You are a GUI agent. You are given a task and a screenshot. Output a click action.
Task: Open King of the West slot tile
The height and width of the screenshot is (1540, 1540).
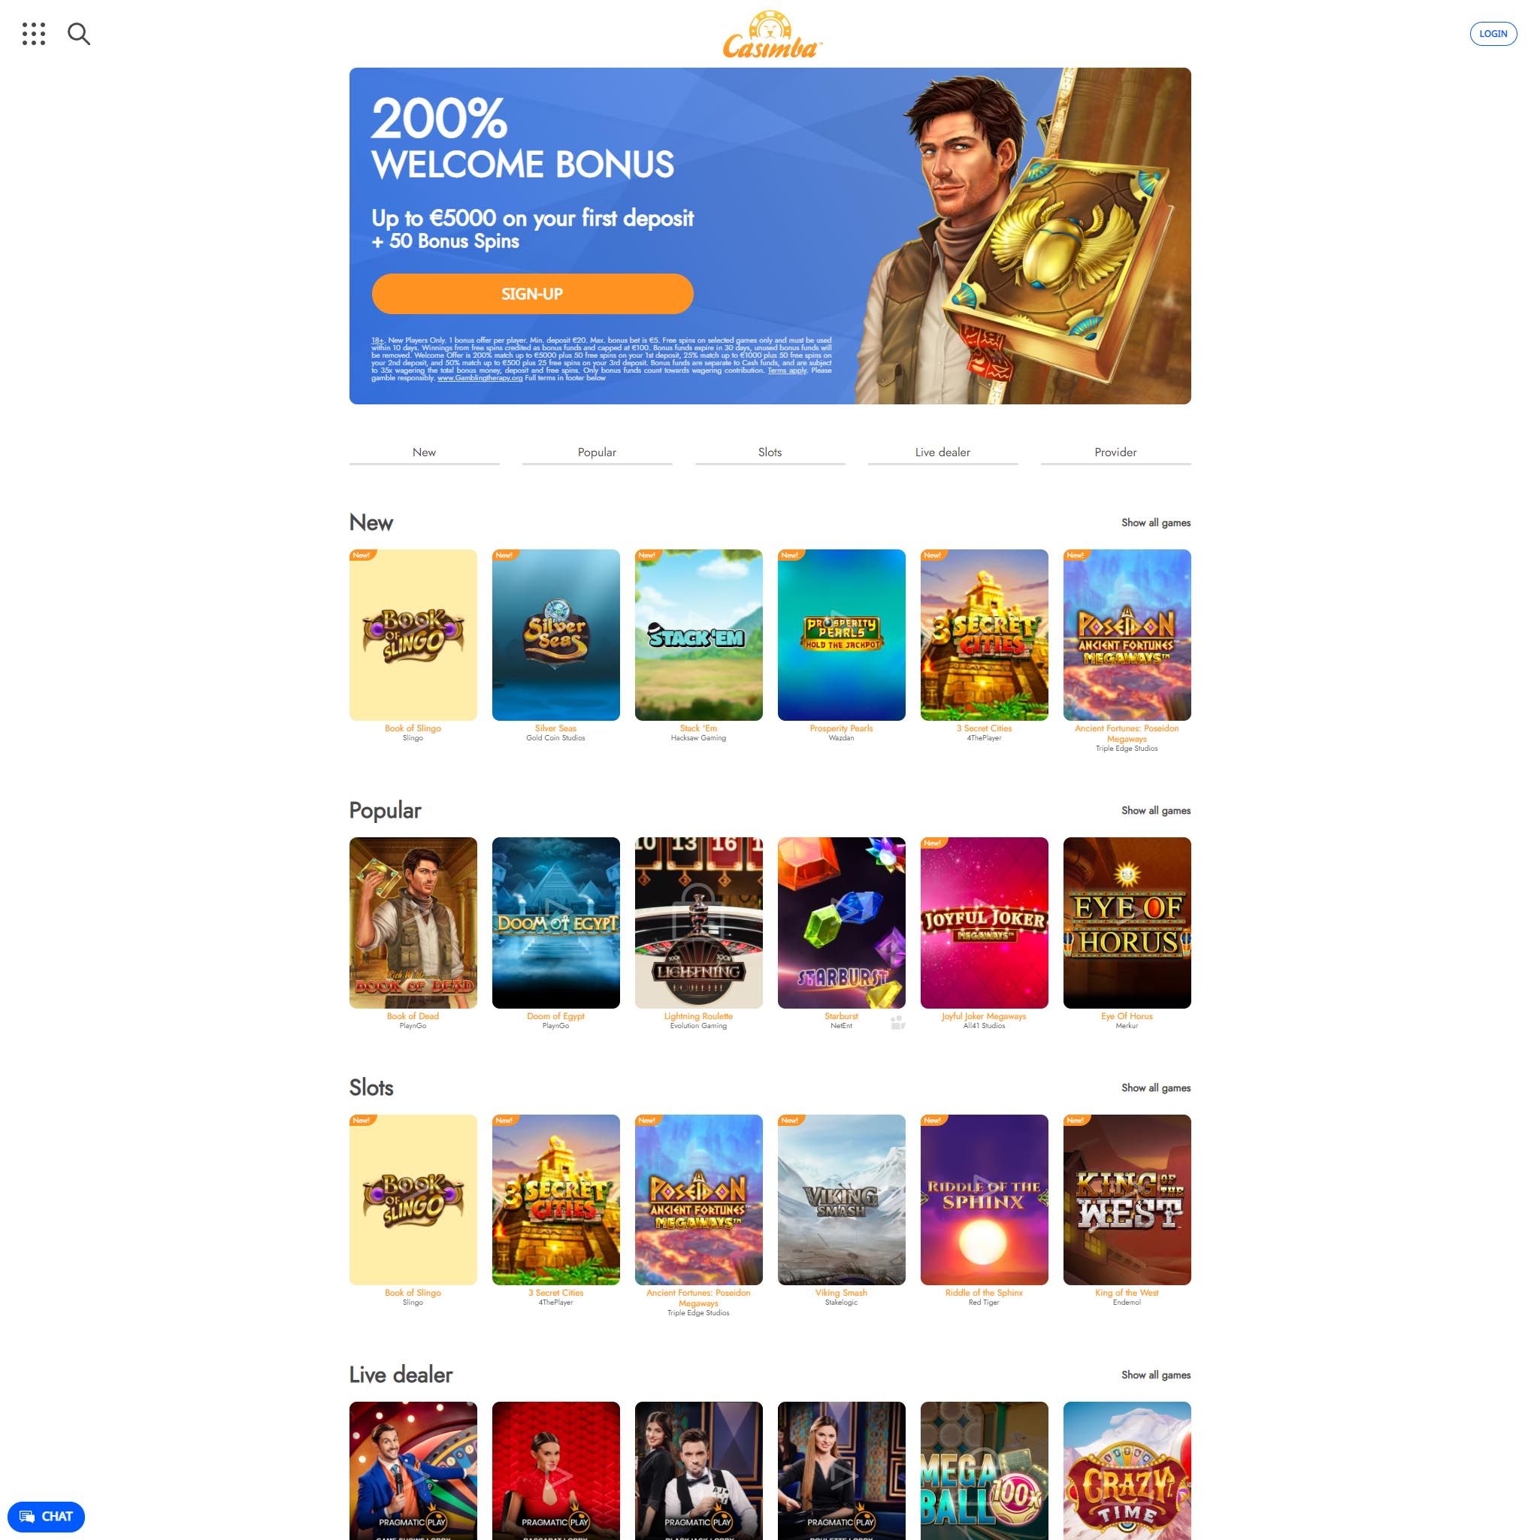point(1127,1200)
